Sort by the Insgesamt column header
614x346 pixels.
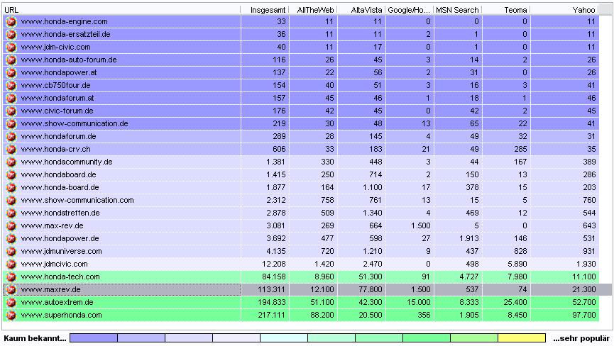pos(265,10)
